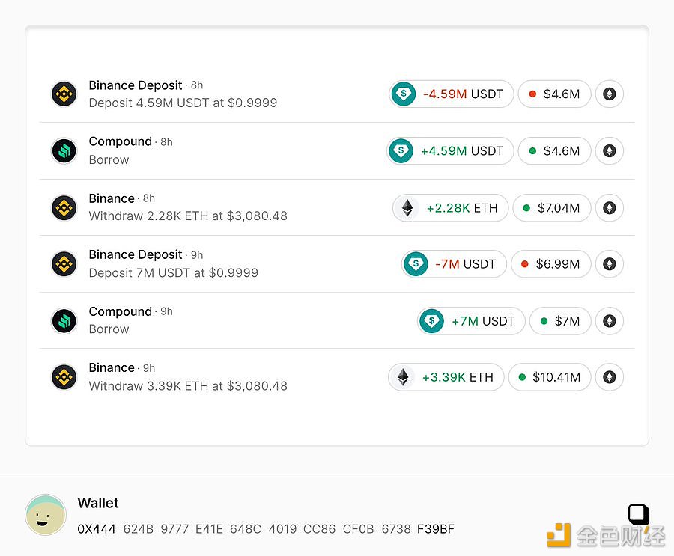Click 'Borrow' under the 8h Compound entry
This screenshot has height=556, width=674.
tap(109, 160)
